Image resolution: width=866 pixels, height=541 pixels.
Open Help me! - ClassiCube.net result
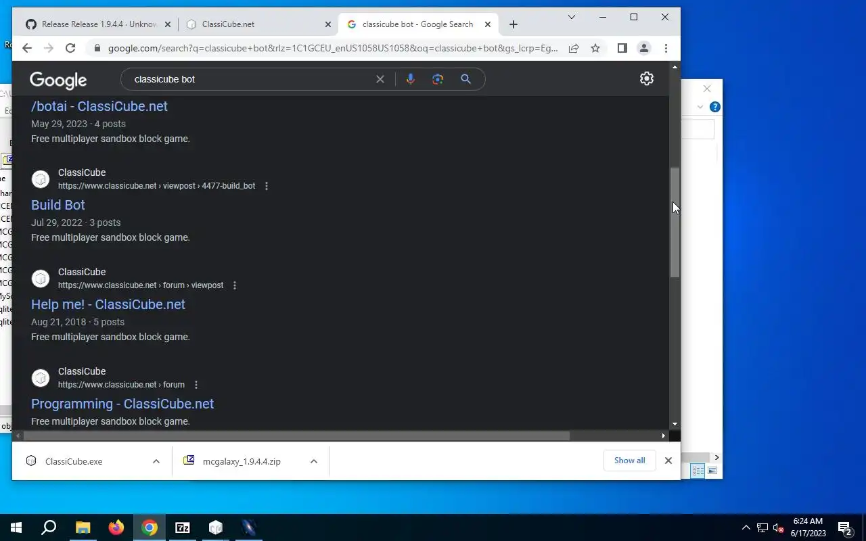(x=108, y=304)
